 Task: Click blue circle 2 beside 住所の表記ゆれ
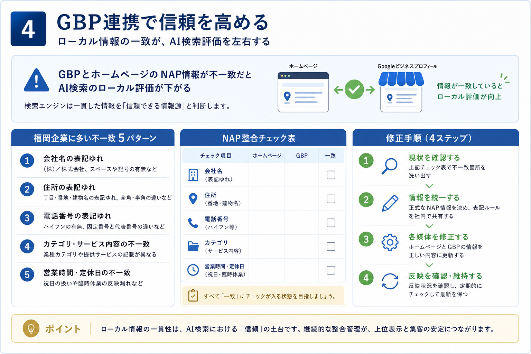(27, 189)
